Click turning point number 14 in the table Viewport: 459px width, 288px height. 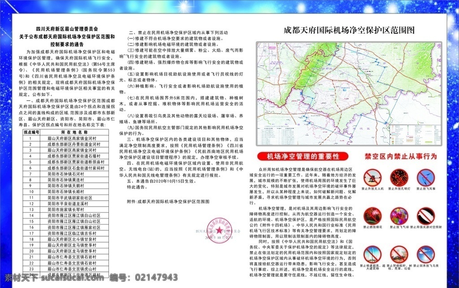point(31,215)
